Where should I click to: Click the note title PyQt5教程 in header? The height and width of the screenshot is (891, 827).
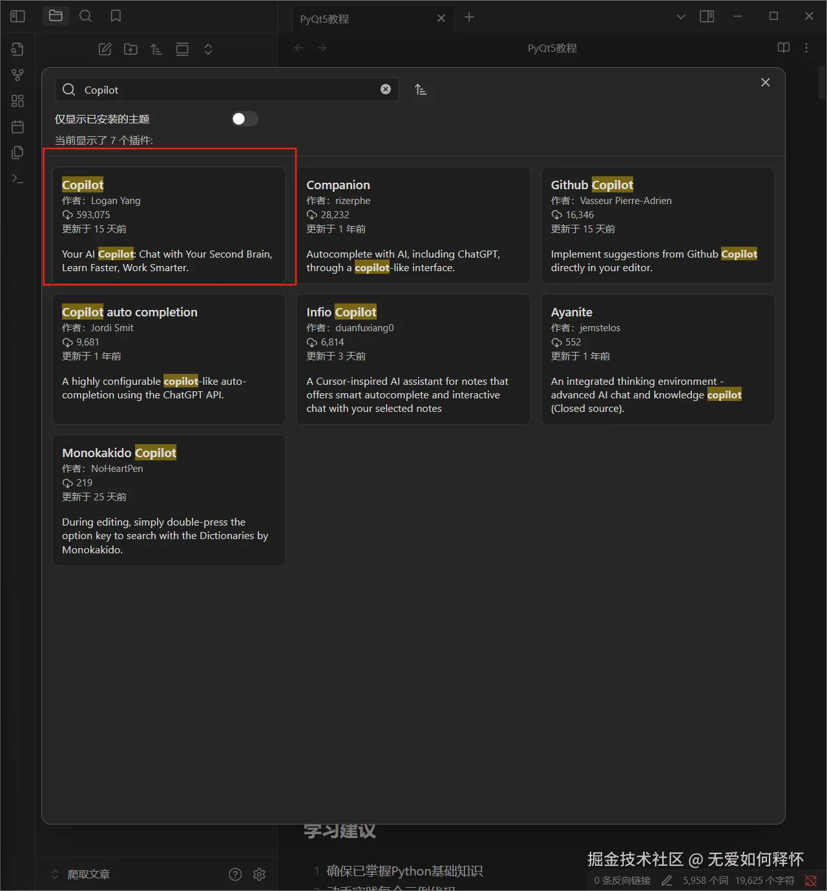(x=552, y=48)
